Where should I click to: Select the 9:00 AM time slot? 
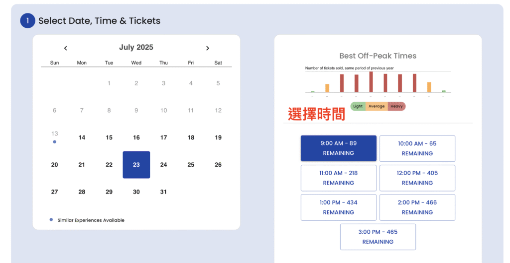tap(338, 148)
